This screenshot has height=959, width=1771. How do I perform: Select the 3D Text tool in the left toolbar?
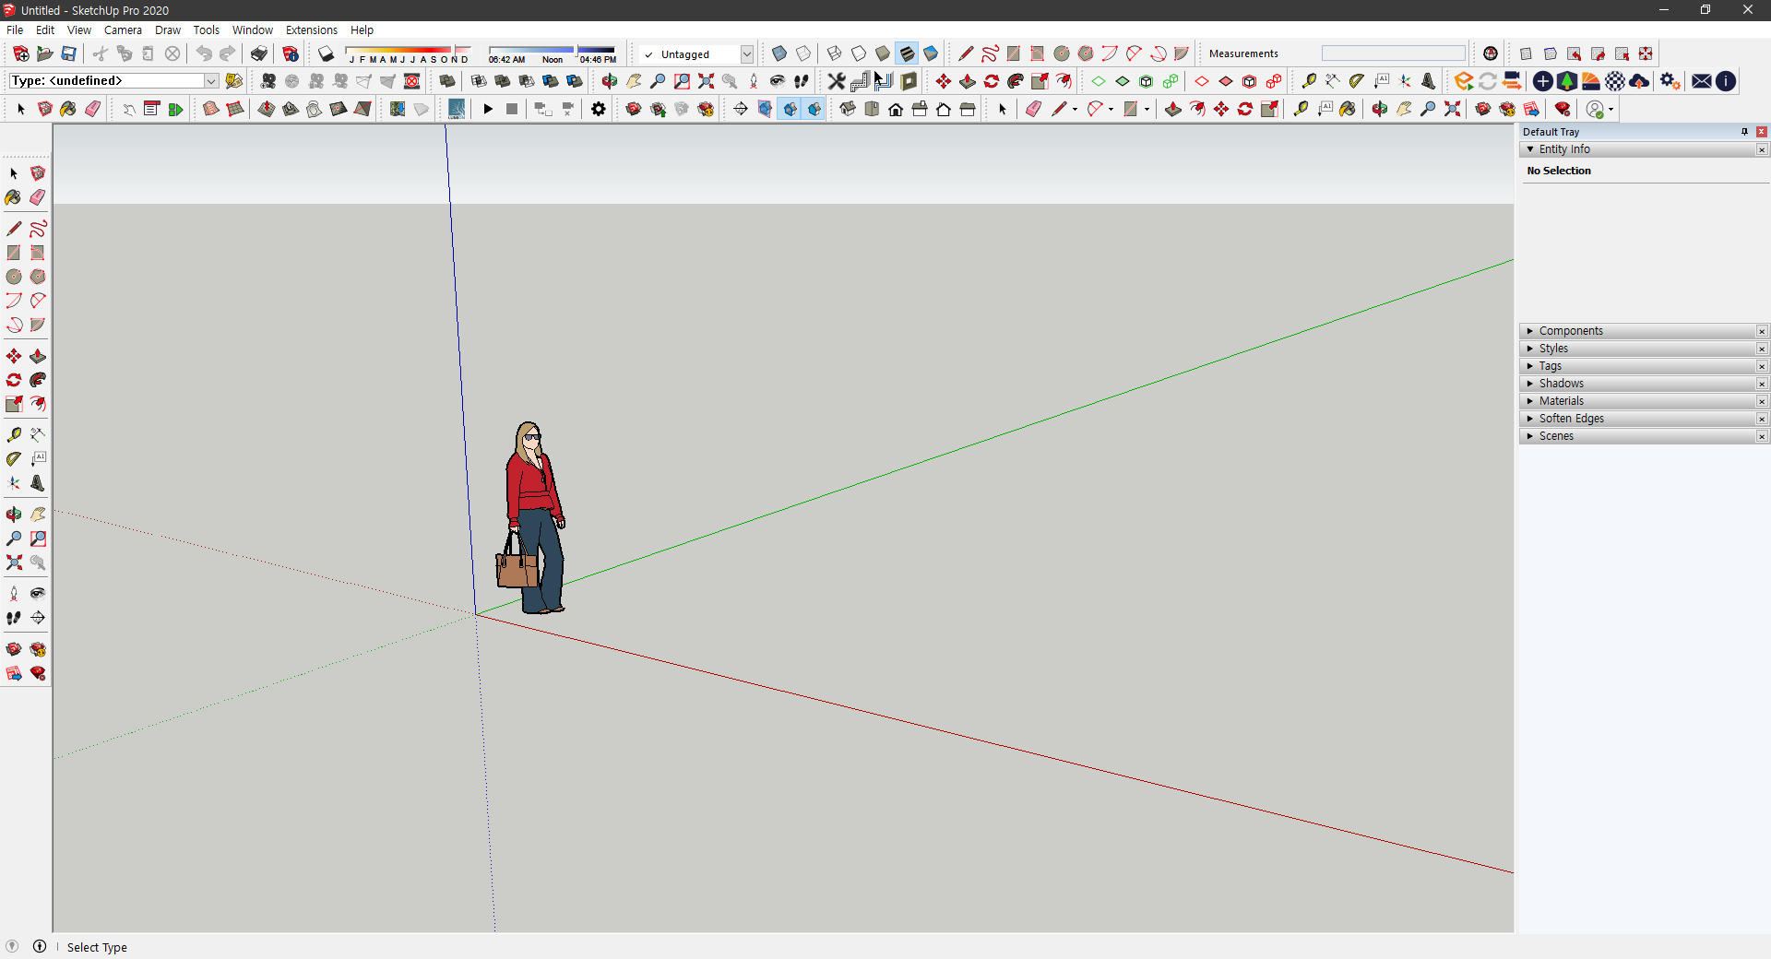tap(38, 482)
